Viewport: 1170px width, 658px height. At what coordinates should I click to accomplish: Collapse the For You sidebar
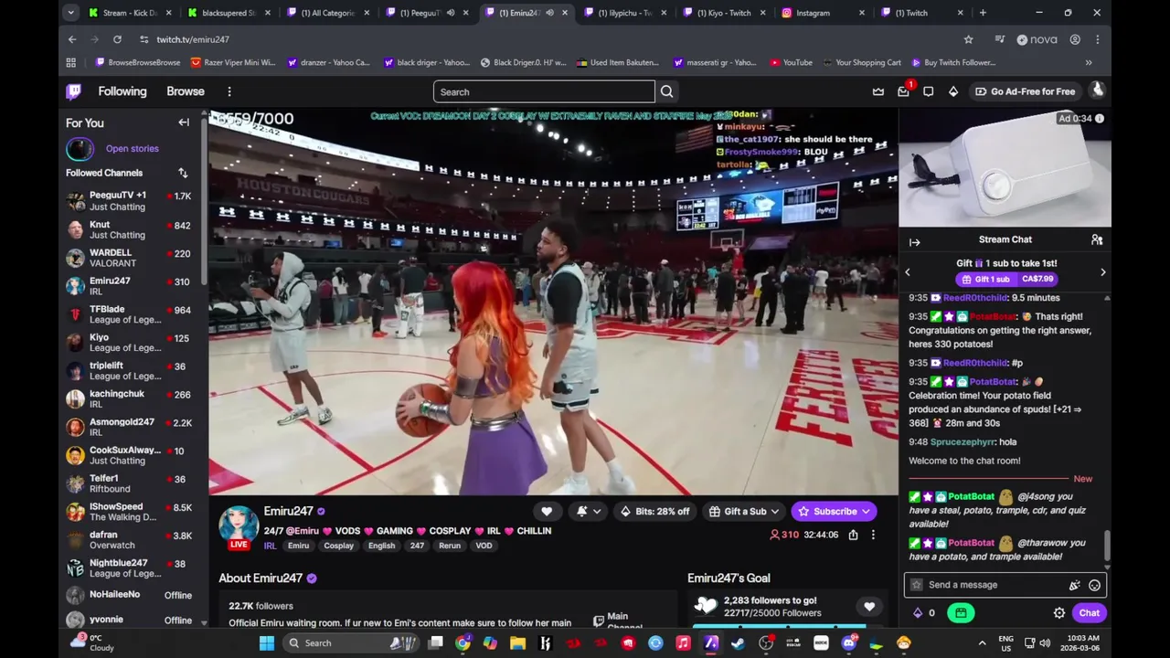pos(184,122)
